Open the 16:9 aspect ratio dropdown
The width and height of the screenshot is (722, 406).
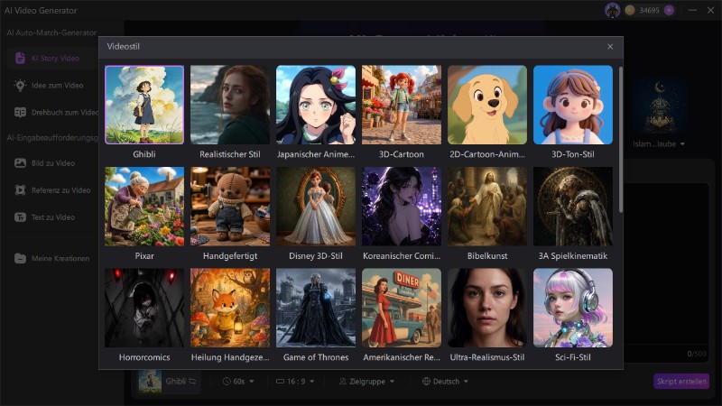coord(295,381)
